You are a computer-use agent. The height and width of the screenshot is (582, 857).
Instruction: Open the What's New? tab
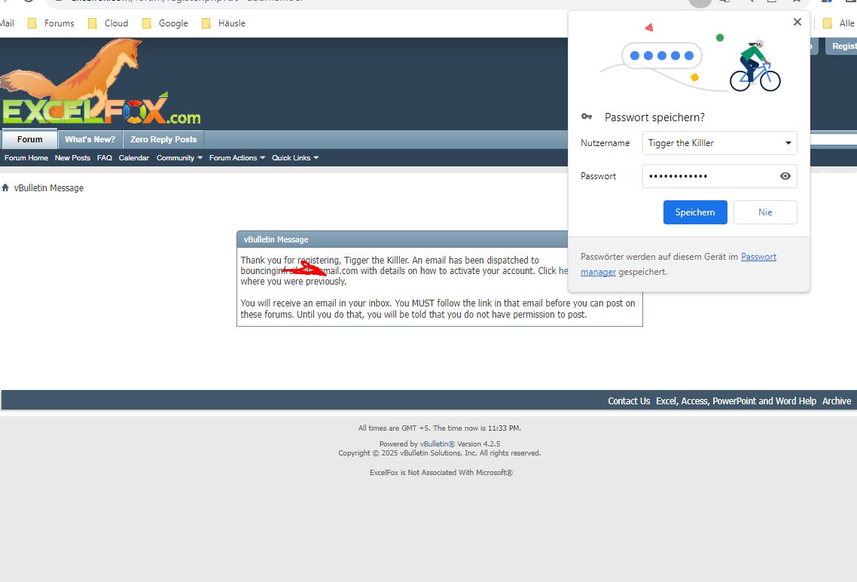click(x=90, y=139)
